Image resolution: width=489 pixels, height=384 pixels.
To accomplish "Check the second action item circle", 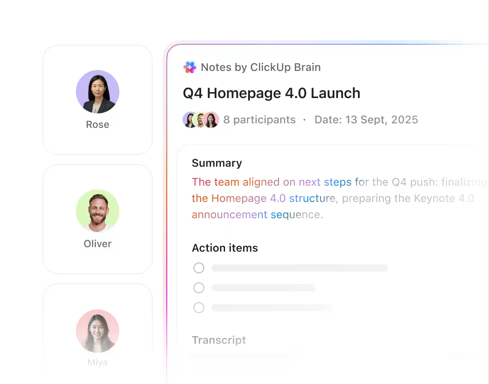I will [199, 288].
